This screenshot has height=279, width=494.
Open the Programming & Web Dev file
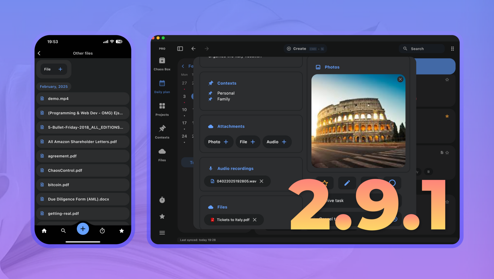tap(83, 113)
